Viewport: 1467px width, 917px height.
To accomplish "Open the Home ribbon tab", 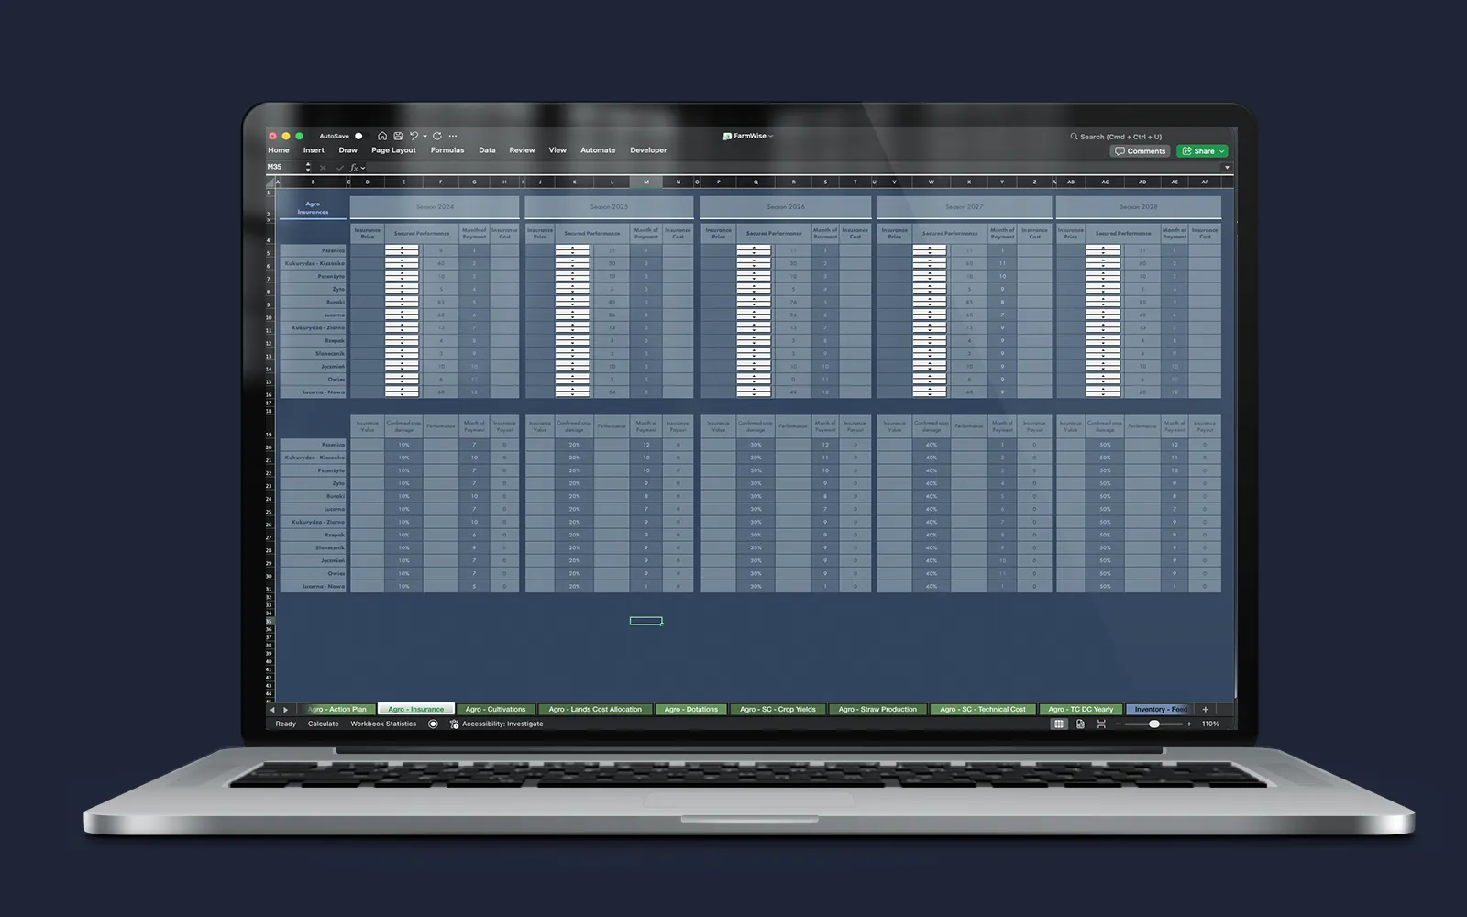I will (279, 150).
